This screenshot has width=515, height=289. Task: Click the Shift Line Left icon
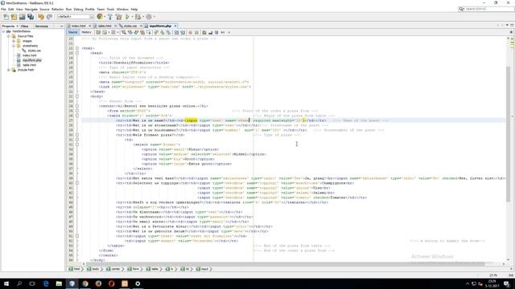177,32
